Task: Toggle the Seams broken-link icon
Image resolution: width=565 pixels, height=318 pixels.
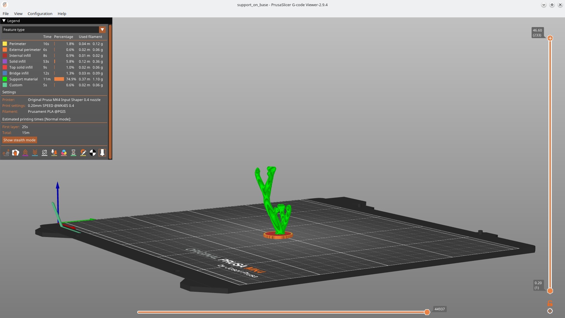Action: point(44,153)
